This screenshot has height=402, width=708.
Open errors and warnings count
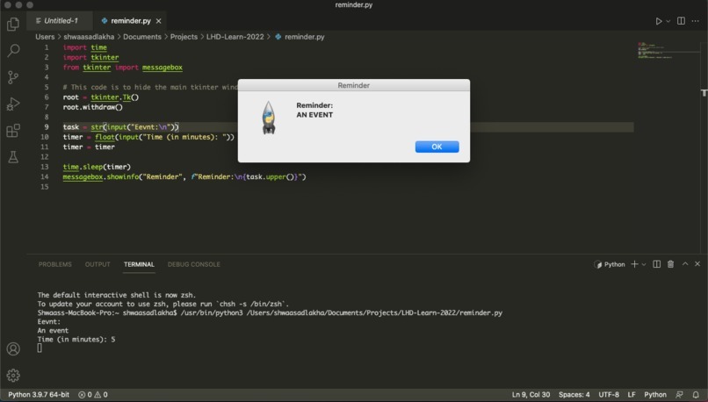point(93,395)
